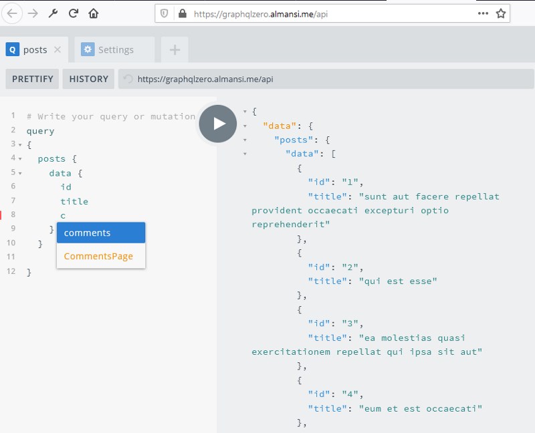535x433 pixels.
Task: Choose 'CommentsPage' from autocomplete suggestions
Action: tap(100, 256)
